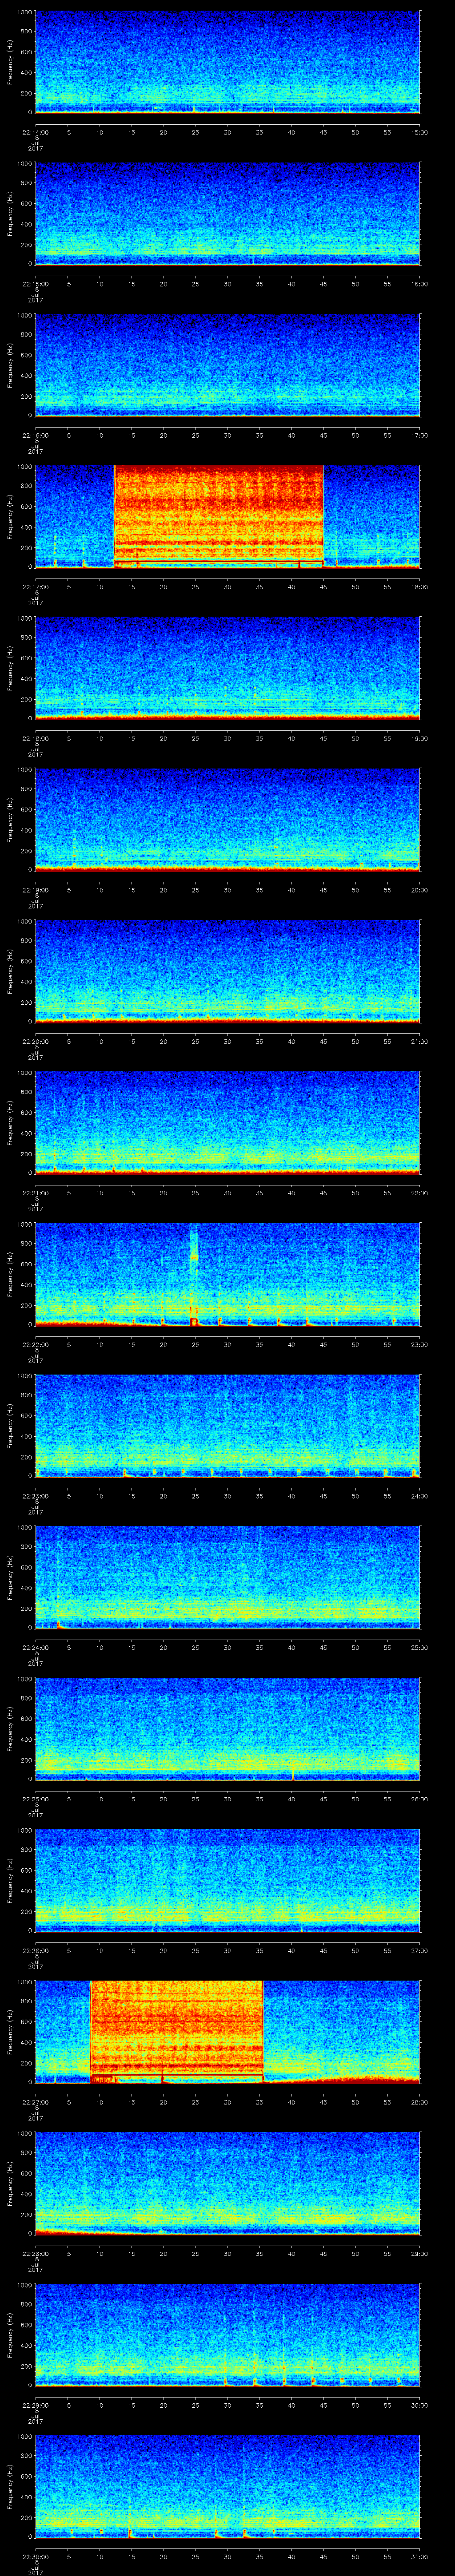Click the red broadband burst in 22:27 spectrogram
Viewport: 455px width, 2576px height.
(x=176, y=2030)
